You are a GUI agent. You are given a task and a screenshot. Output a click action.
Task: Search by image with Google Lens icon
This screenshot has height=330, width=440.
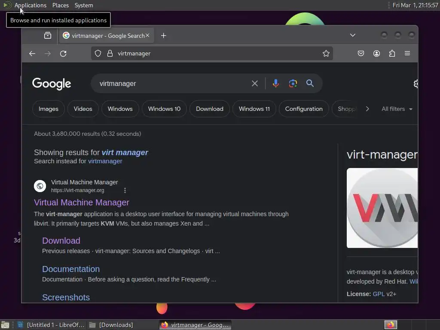point(293,83)
